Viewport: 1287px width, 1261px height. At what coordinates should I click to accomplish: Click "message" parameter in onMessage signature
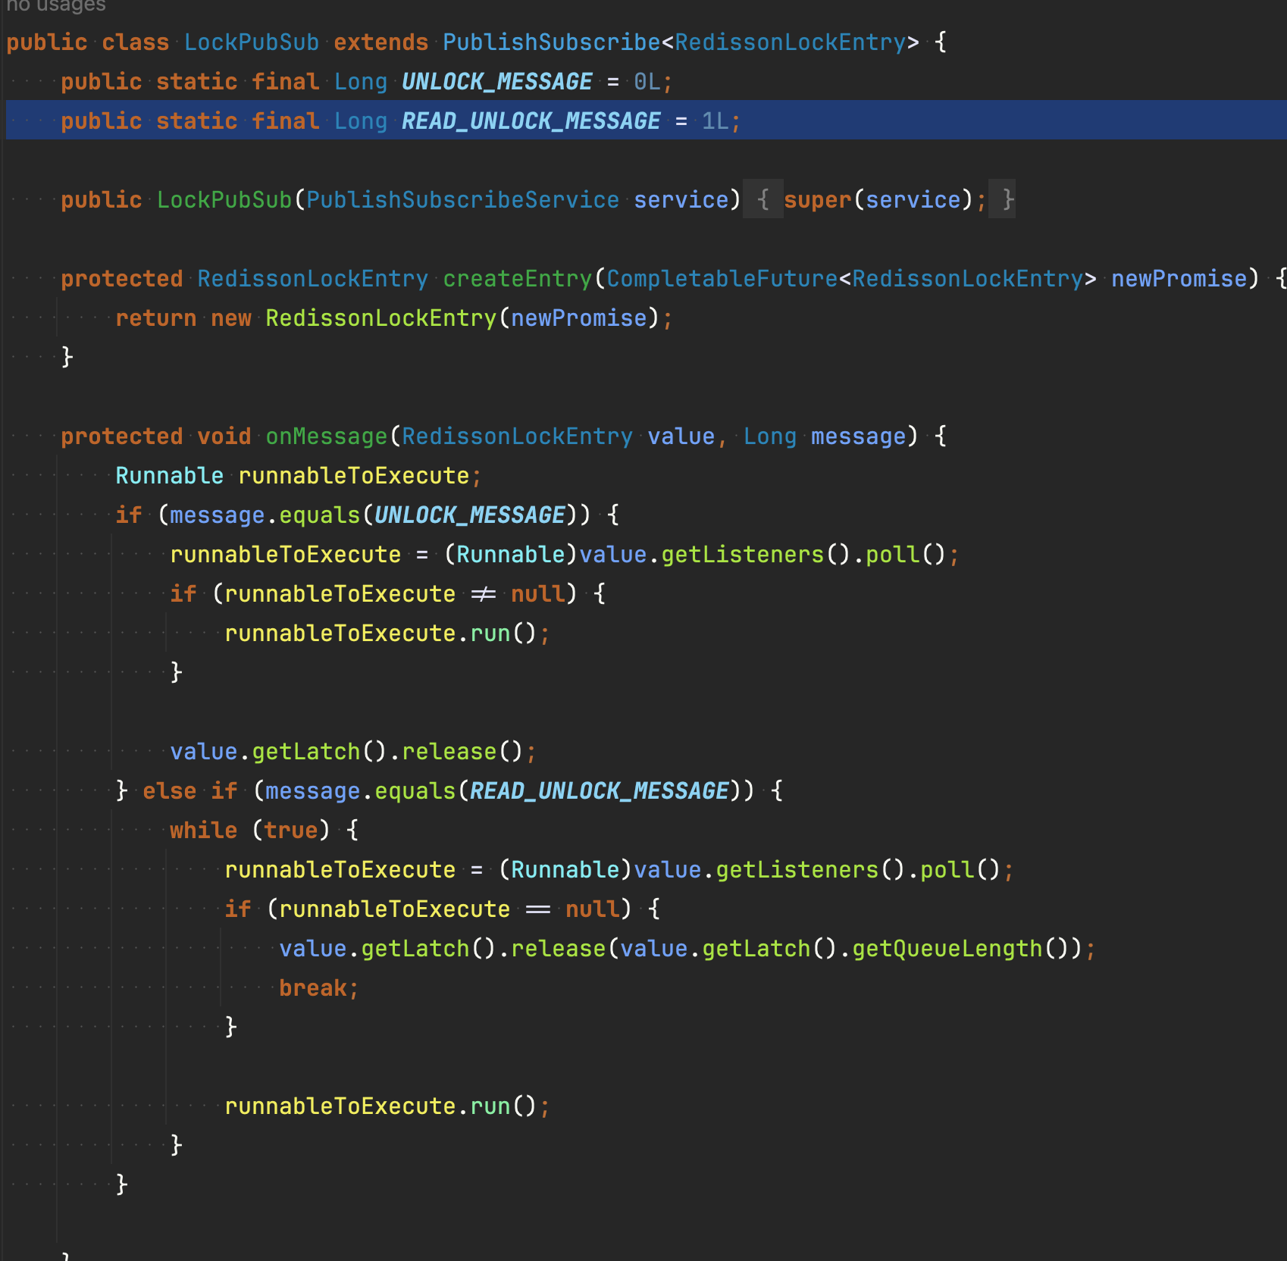coord(859,436)
